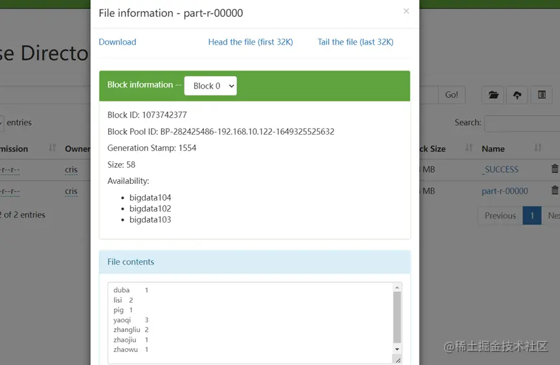Click bigdata102 in Availability list
The height and width of the screenshot is (365, 560).
(150, 208)
